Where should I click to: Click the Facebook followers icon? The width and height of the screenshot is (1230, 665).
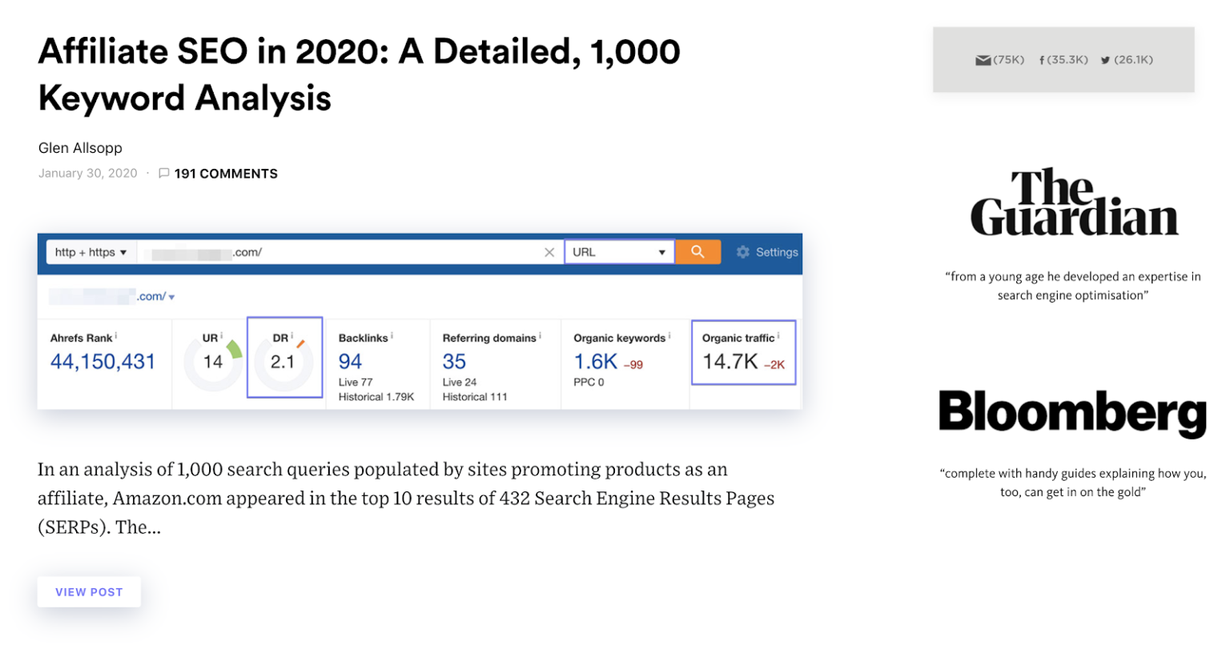(1042, 60)
